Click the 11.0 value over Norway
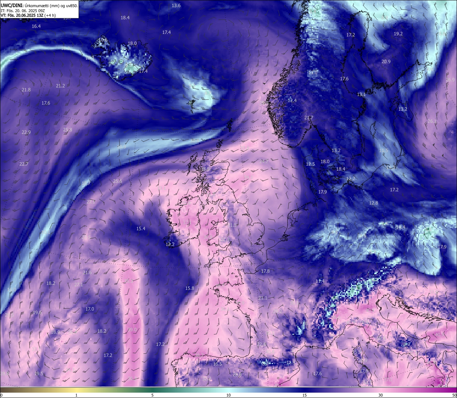Screen dimensions: 457x398 [313, 73]
